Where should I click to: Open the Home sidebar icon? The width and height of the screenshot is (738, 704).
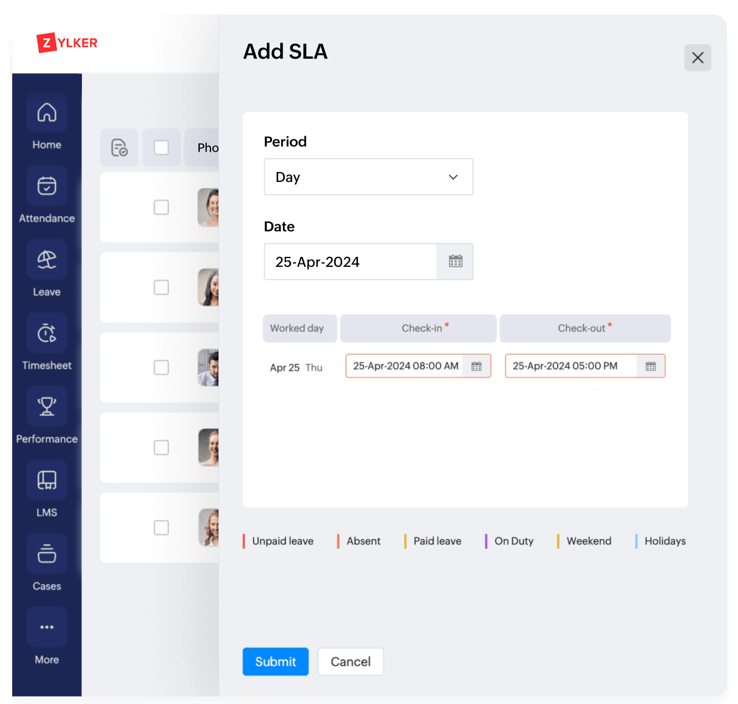click(46, 112)
